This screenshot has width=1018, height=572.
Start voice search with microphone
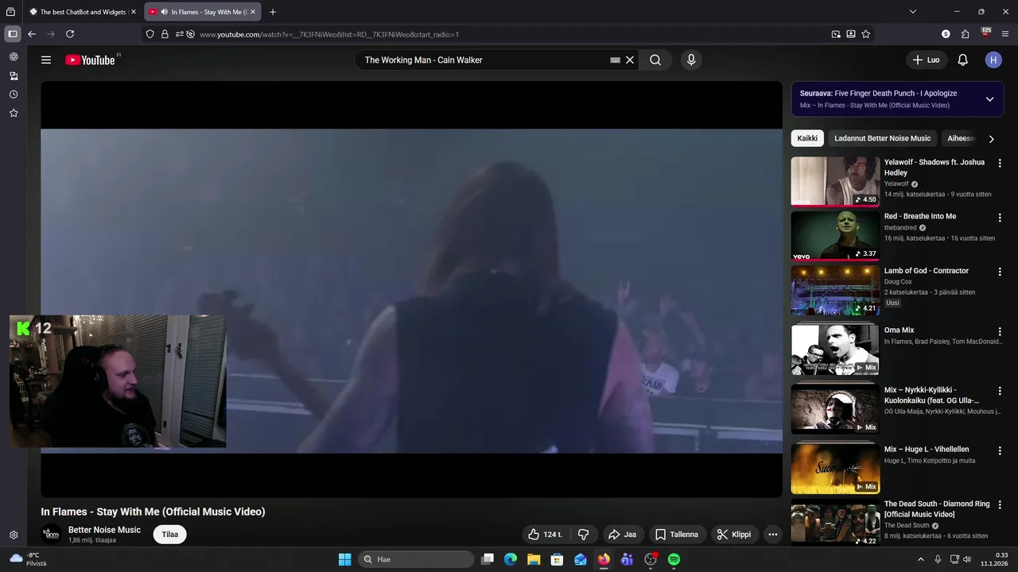tap(691, 60)
